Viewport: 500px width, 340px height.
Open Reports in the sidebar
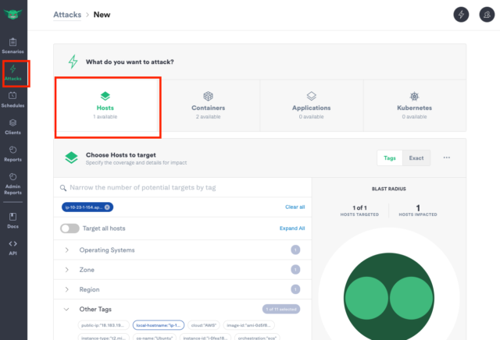(12, 154)
